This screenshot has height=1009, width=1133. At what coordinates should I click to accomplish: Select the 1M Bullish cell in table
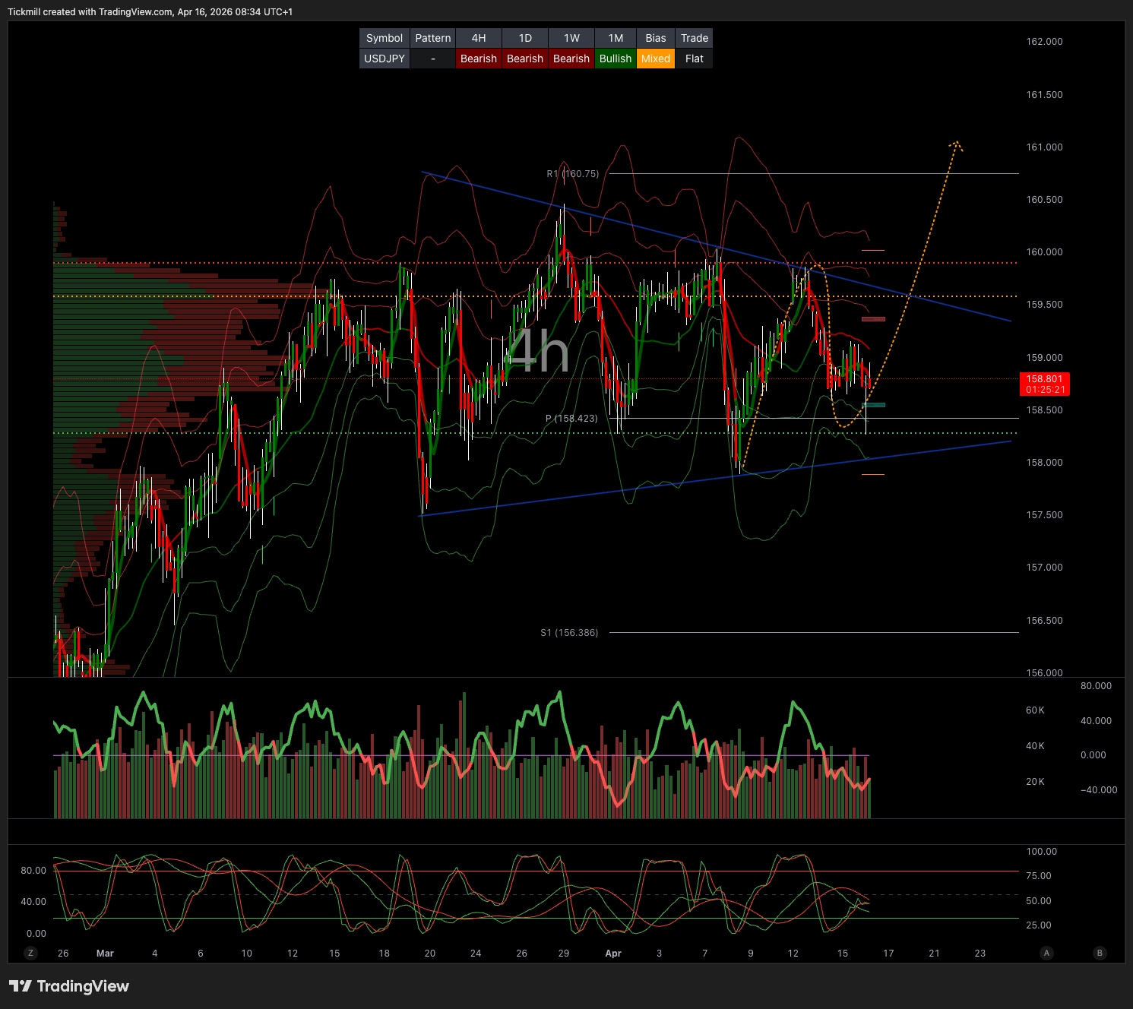pos(615,59)
